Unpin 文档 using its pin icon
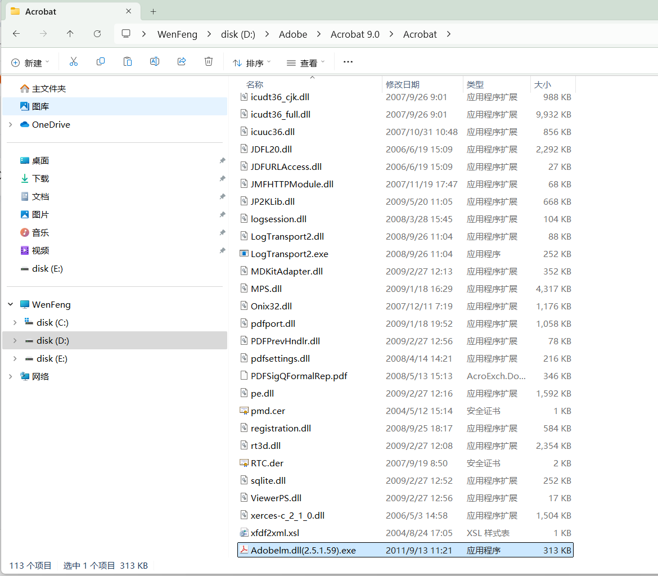Image resolution: width=658 pixels, height=576 pixels. coord(222,196)
